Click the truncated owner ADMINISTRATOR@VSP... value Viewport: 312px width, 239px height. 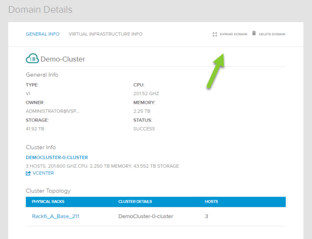point(53,111)
